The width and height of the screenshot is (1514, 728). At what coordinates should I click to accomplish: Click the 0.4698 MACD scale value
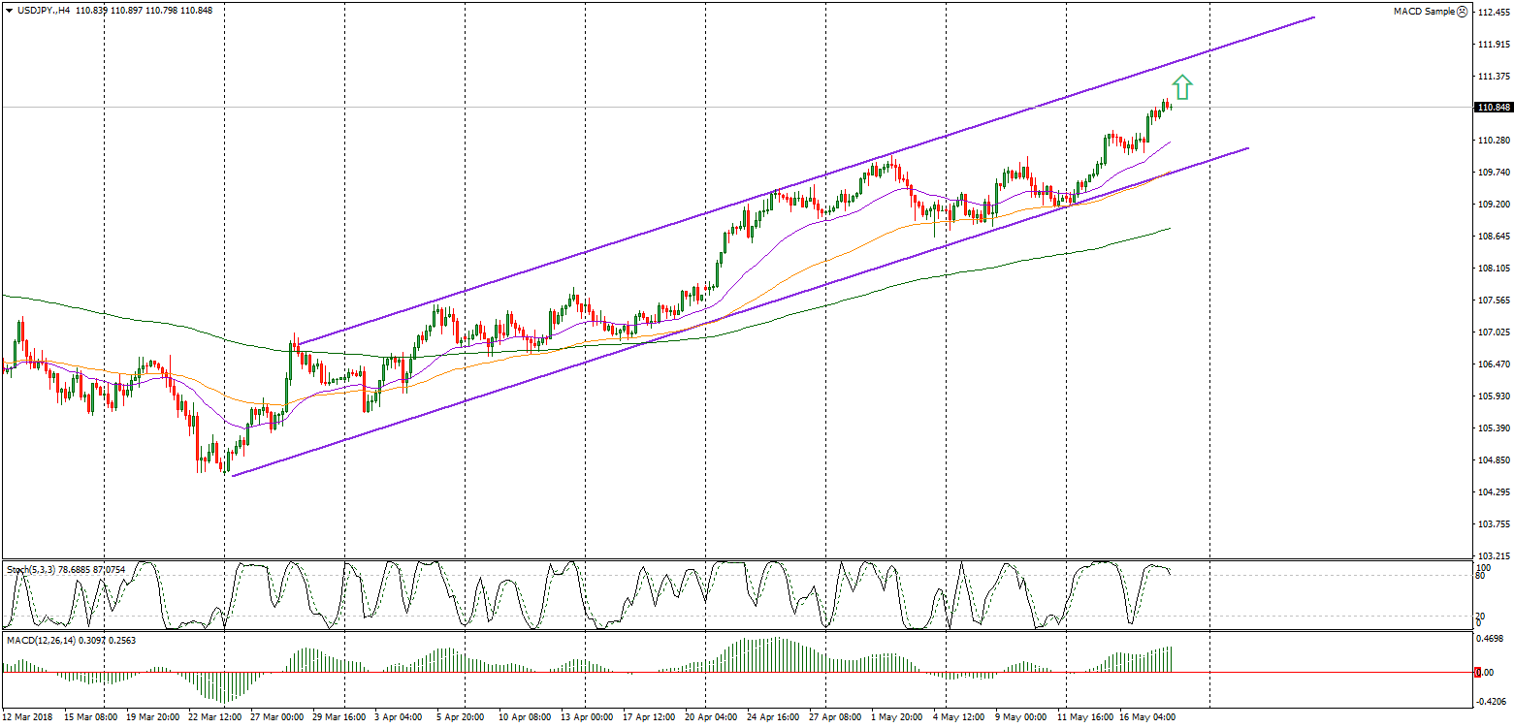pyautogui.click(x=1492, y=640)
